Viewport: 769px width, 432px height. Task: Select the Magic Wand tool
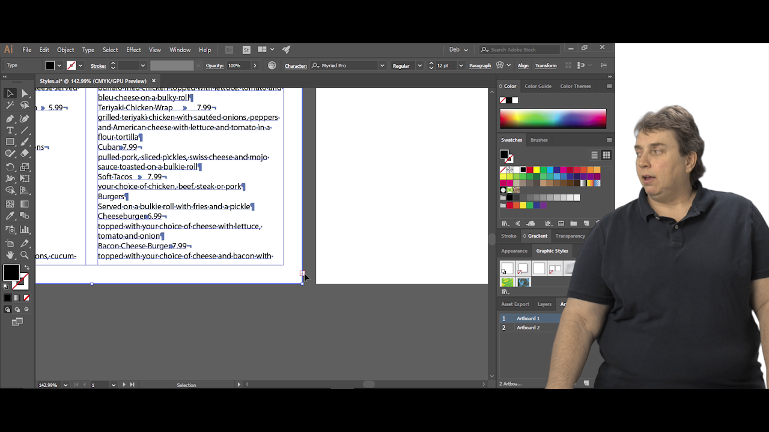pos(10,106)
